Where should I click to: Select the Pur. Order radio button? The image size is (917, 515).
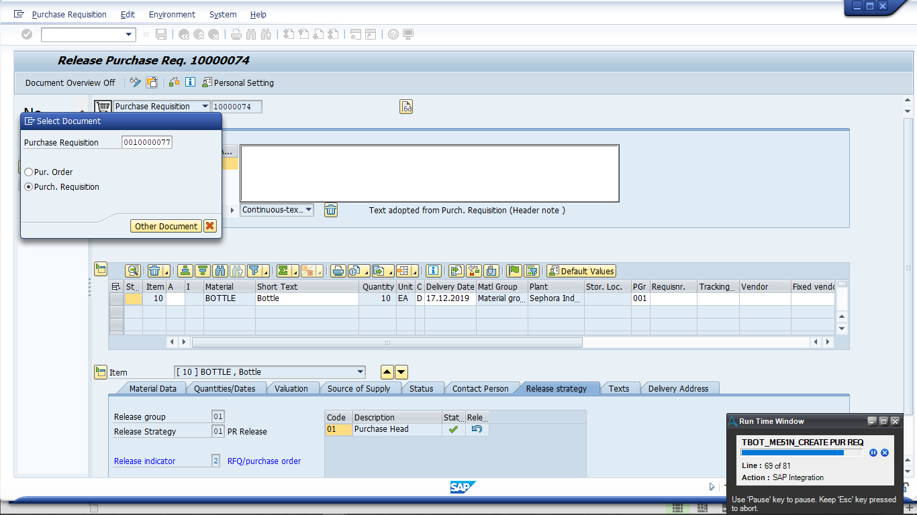click(28, 172)
